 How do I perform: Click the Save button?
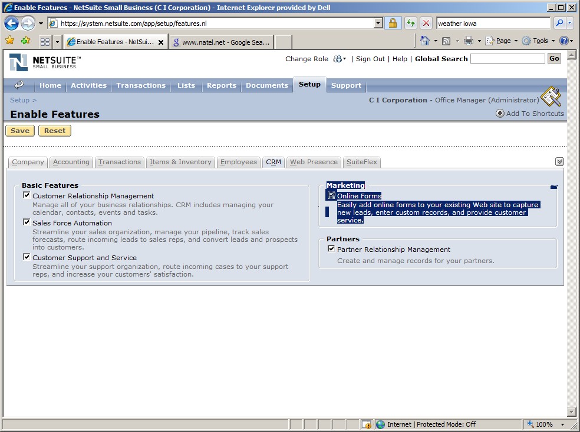tap(20, 131)
